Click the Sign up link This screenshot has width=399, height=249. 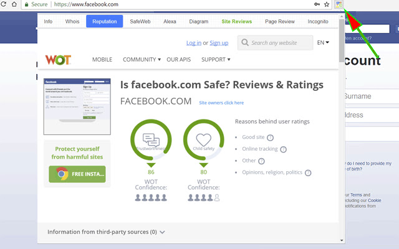pos(219,43)
